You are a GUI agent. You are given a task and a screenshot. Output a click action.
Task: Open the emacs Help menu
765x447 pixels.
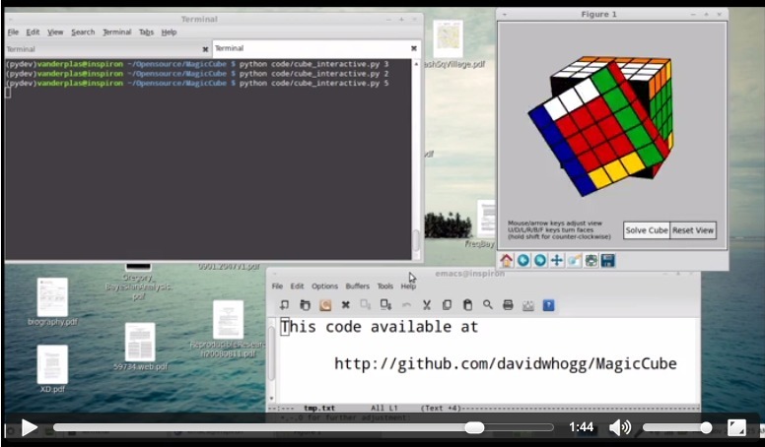(x=408, y=287)
